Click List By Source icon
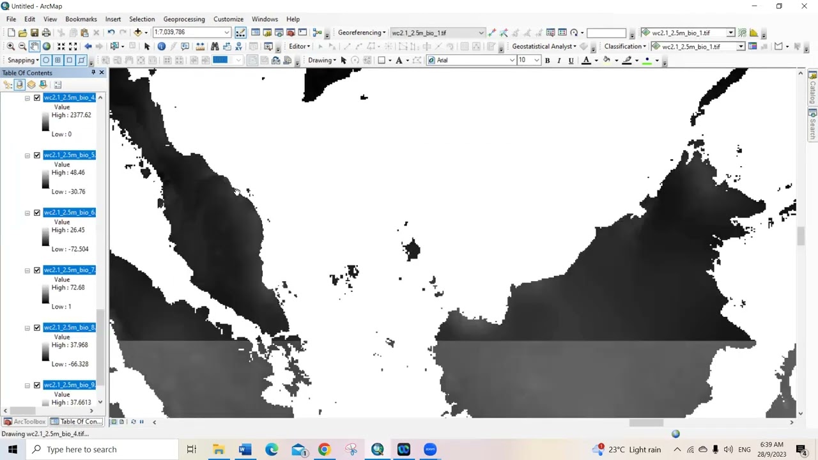The width and height of the screenshot is (818, 460). pyautogui.click(x=20, y=85)
